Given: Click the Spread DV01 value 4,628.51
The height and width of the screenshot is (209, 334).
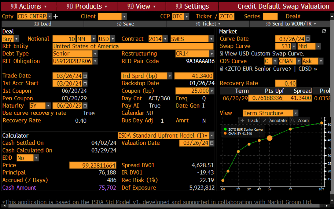Looking at the screenshot, I should [203, 165].
